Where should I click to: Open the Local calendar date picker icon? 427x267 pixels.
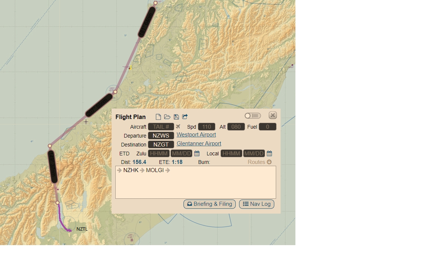[269, 154]
